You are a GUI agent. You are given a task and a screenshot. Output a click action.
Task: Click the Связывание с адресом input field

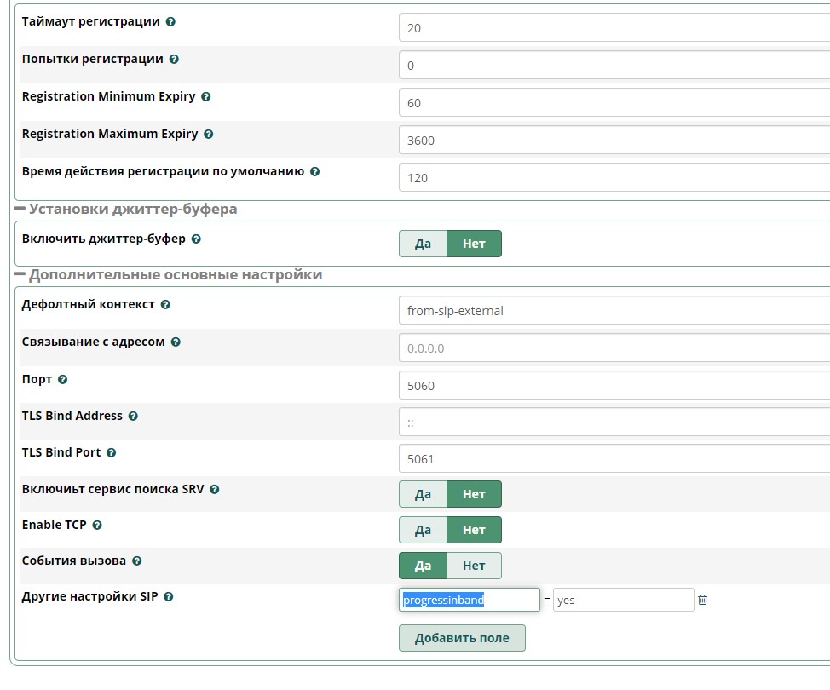(614, 348)
